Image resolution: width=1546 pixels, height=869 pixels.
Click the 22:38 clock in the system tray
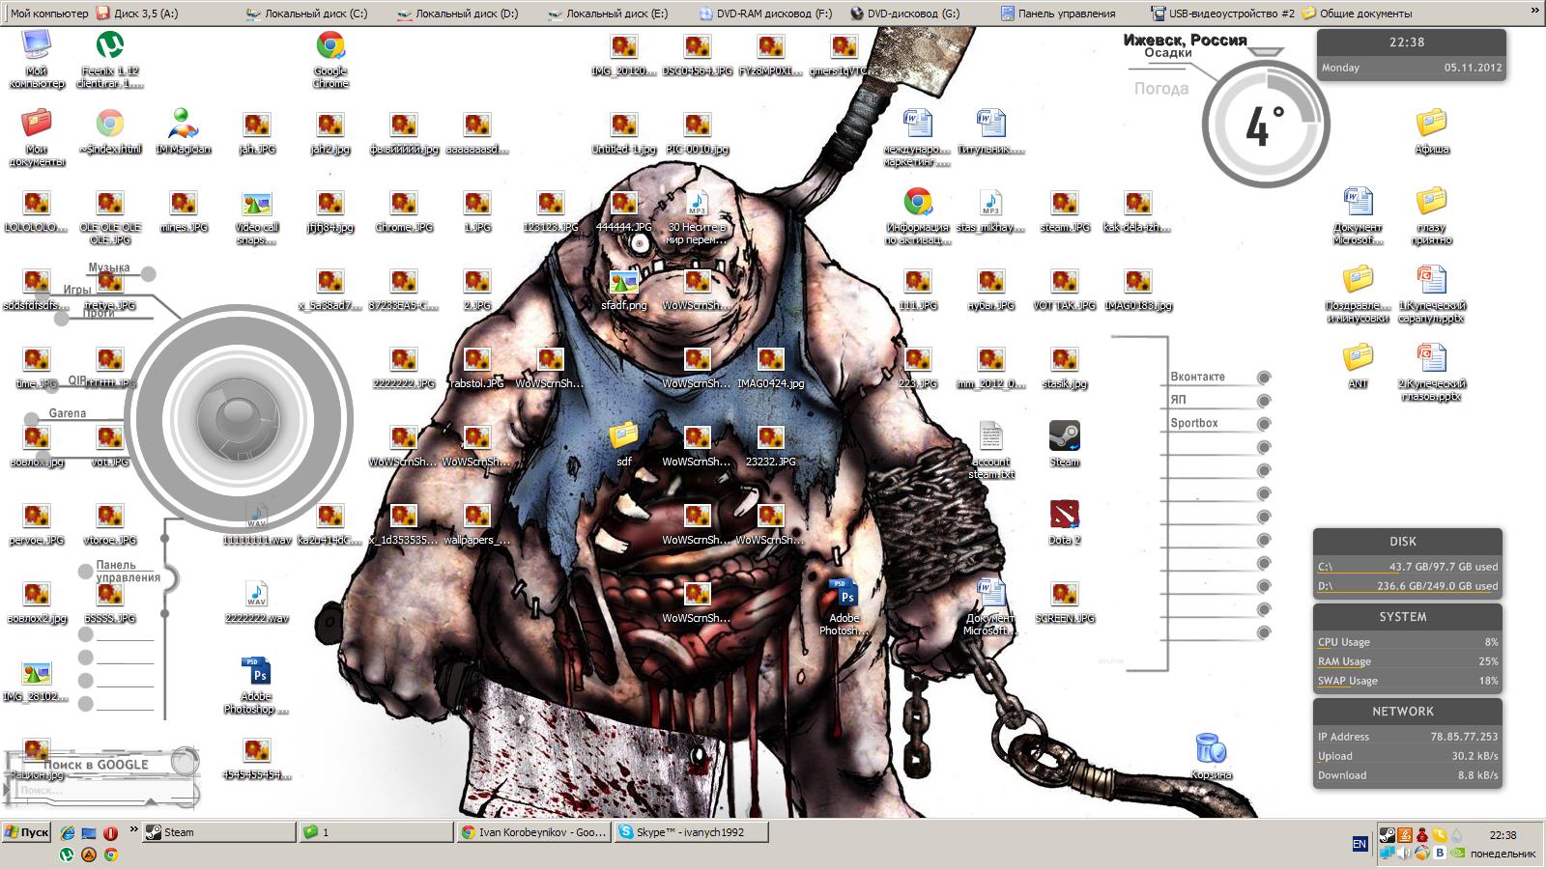tap(1503, 835)
